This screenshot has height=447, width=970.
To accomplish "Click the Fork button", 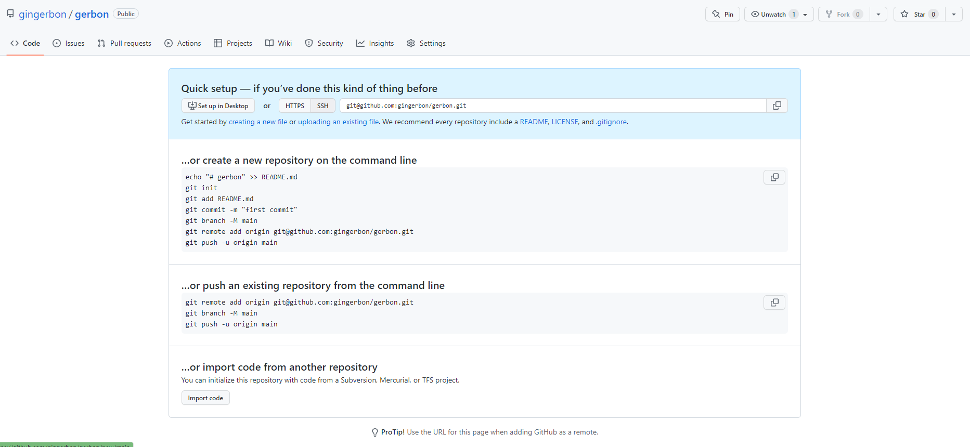I will (x=844, y=14).
